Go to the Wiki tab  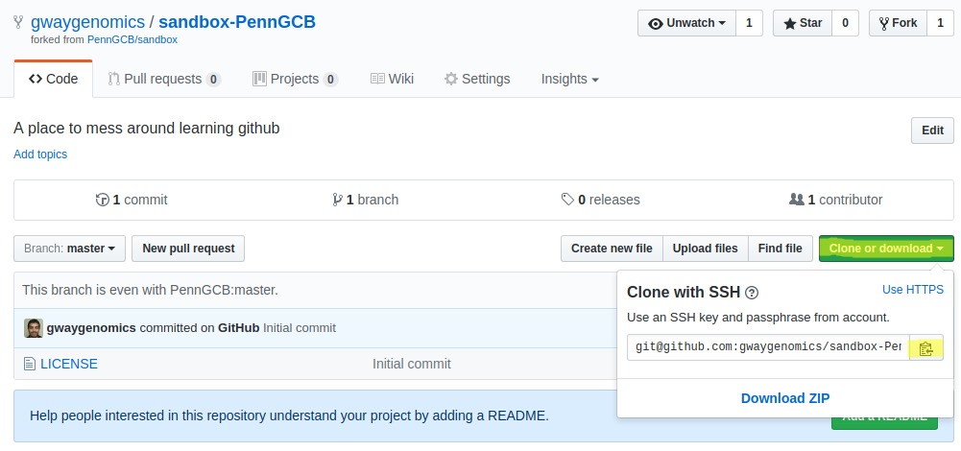(x=392, y=79)
